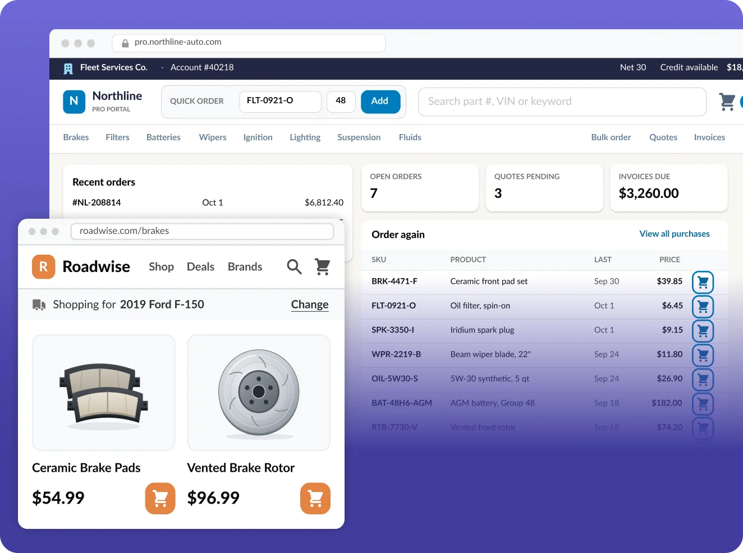Viewport: 743px width, 553px height.
Task: Click the Fleet Services Co. building icon
Action: (68, 68)
